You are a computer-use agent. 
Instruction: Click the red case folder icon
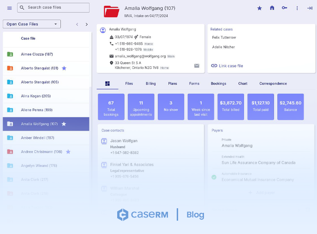coord(111,11)
